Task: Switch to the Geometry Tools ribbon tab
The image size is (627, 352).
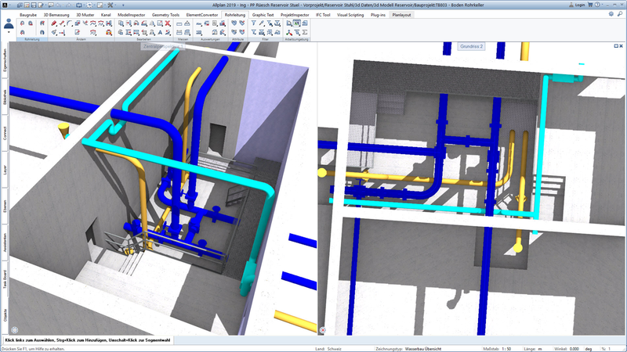Action: click(165, 14)
